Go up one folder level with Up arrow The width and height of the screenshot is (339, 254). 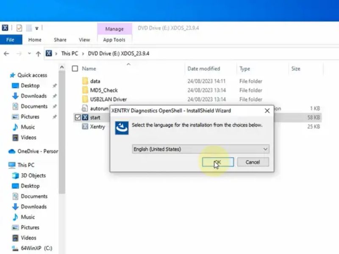(x=38, y=54)
